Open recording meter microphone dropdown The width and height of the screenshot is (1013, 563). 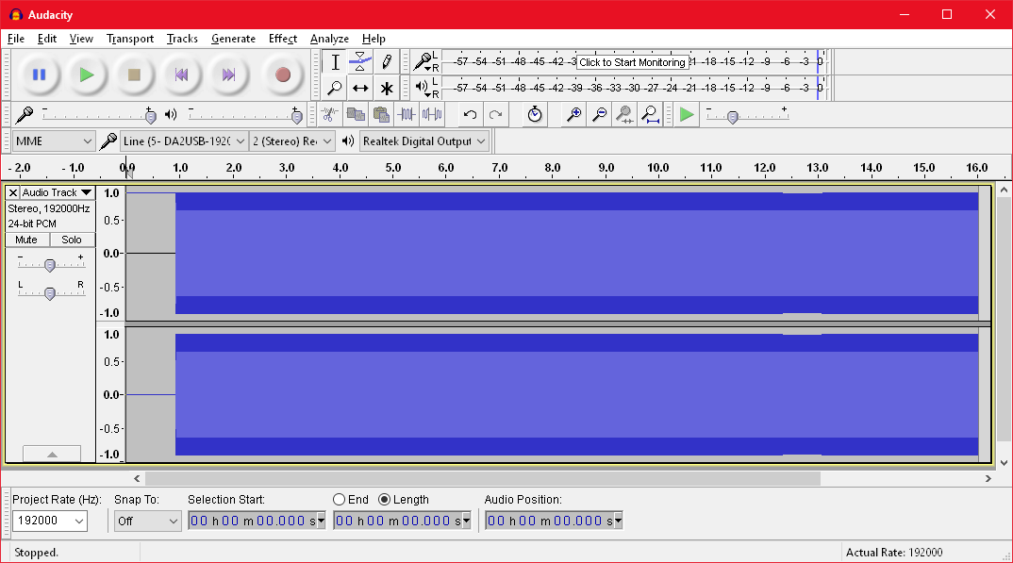423,62
